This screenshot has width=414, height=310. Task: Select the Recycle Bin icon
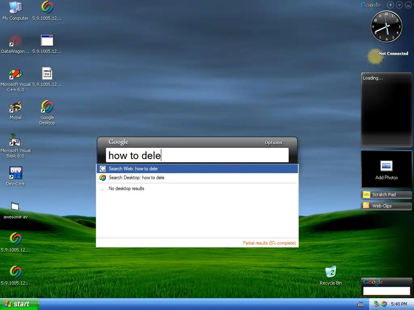tap(331, 275)
